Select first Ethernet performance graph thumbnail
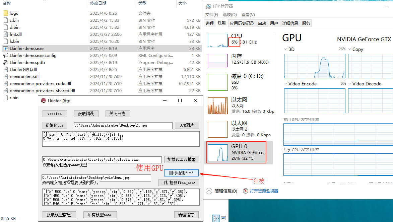Image resolution: width=393 pixels, height=222 pixels. [x=218, y=106]
